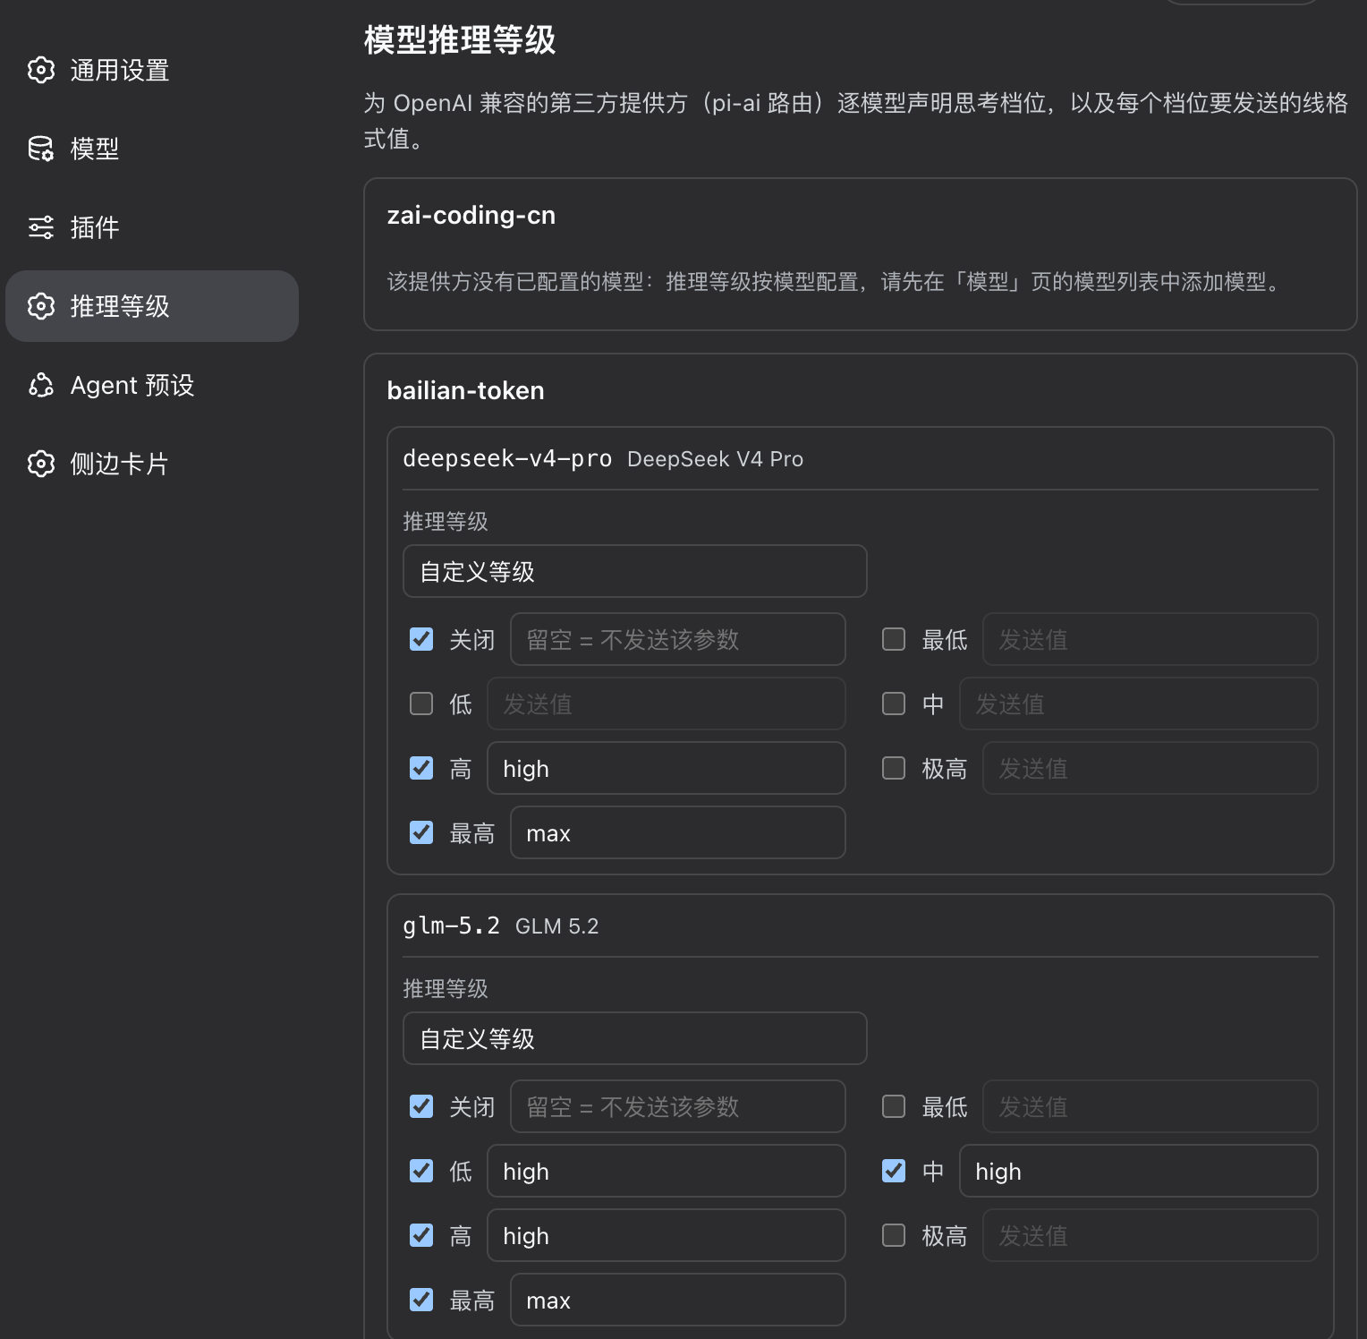Click glm-5.2 高 field containing high
Image resolution: width=1367 pixels, height=1339 pixels.
click(x=667, y=1235)
